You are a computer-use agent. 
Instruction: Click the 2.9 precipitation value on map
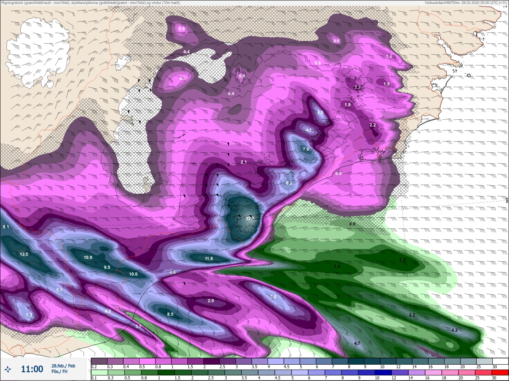pos(211,301)
